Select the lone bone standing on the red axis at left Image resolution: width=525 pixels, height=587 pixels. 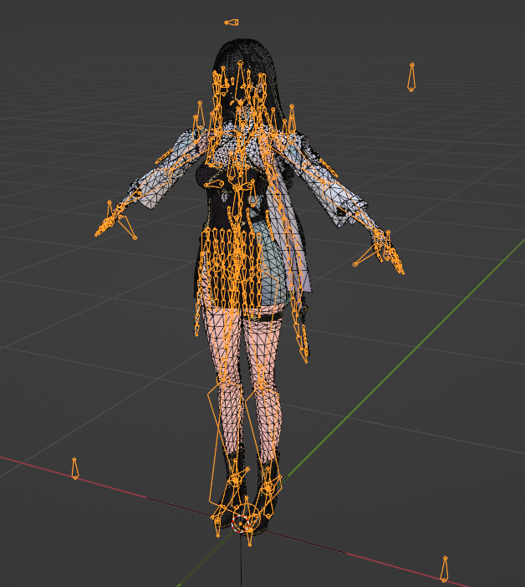coord(75,468)
